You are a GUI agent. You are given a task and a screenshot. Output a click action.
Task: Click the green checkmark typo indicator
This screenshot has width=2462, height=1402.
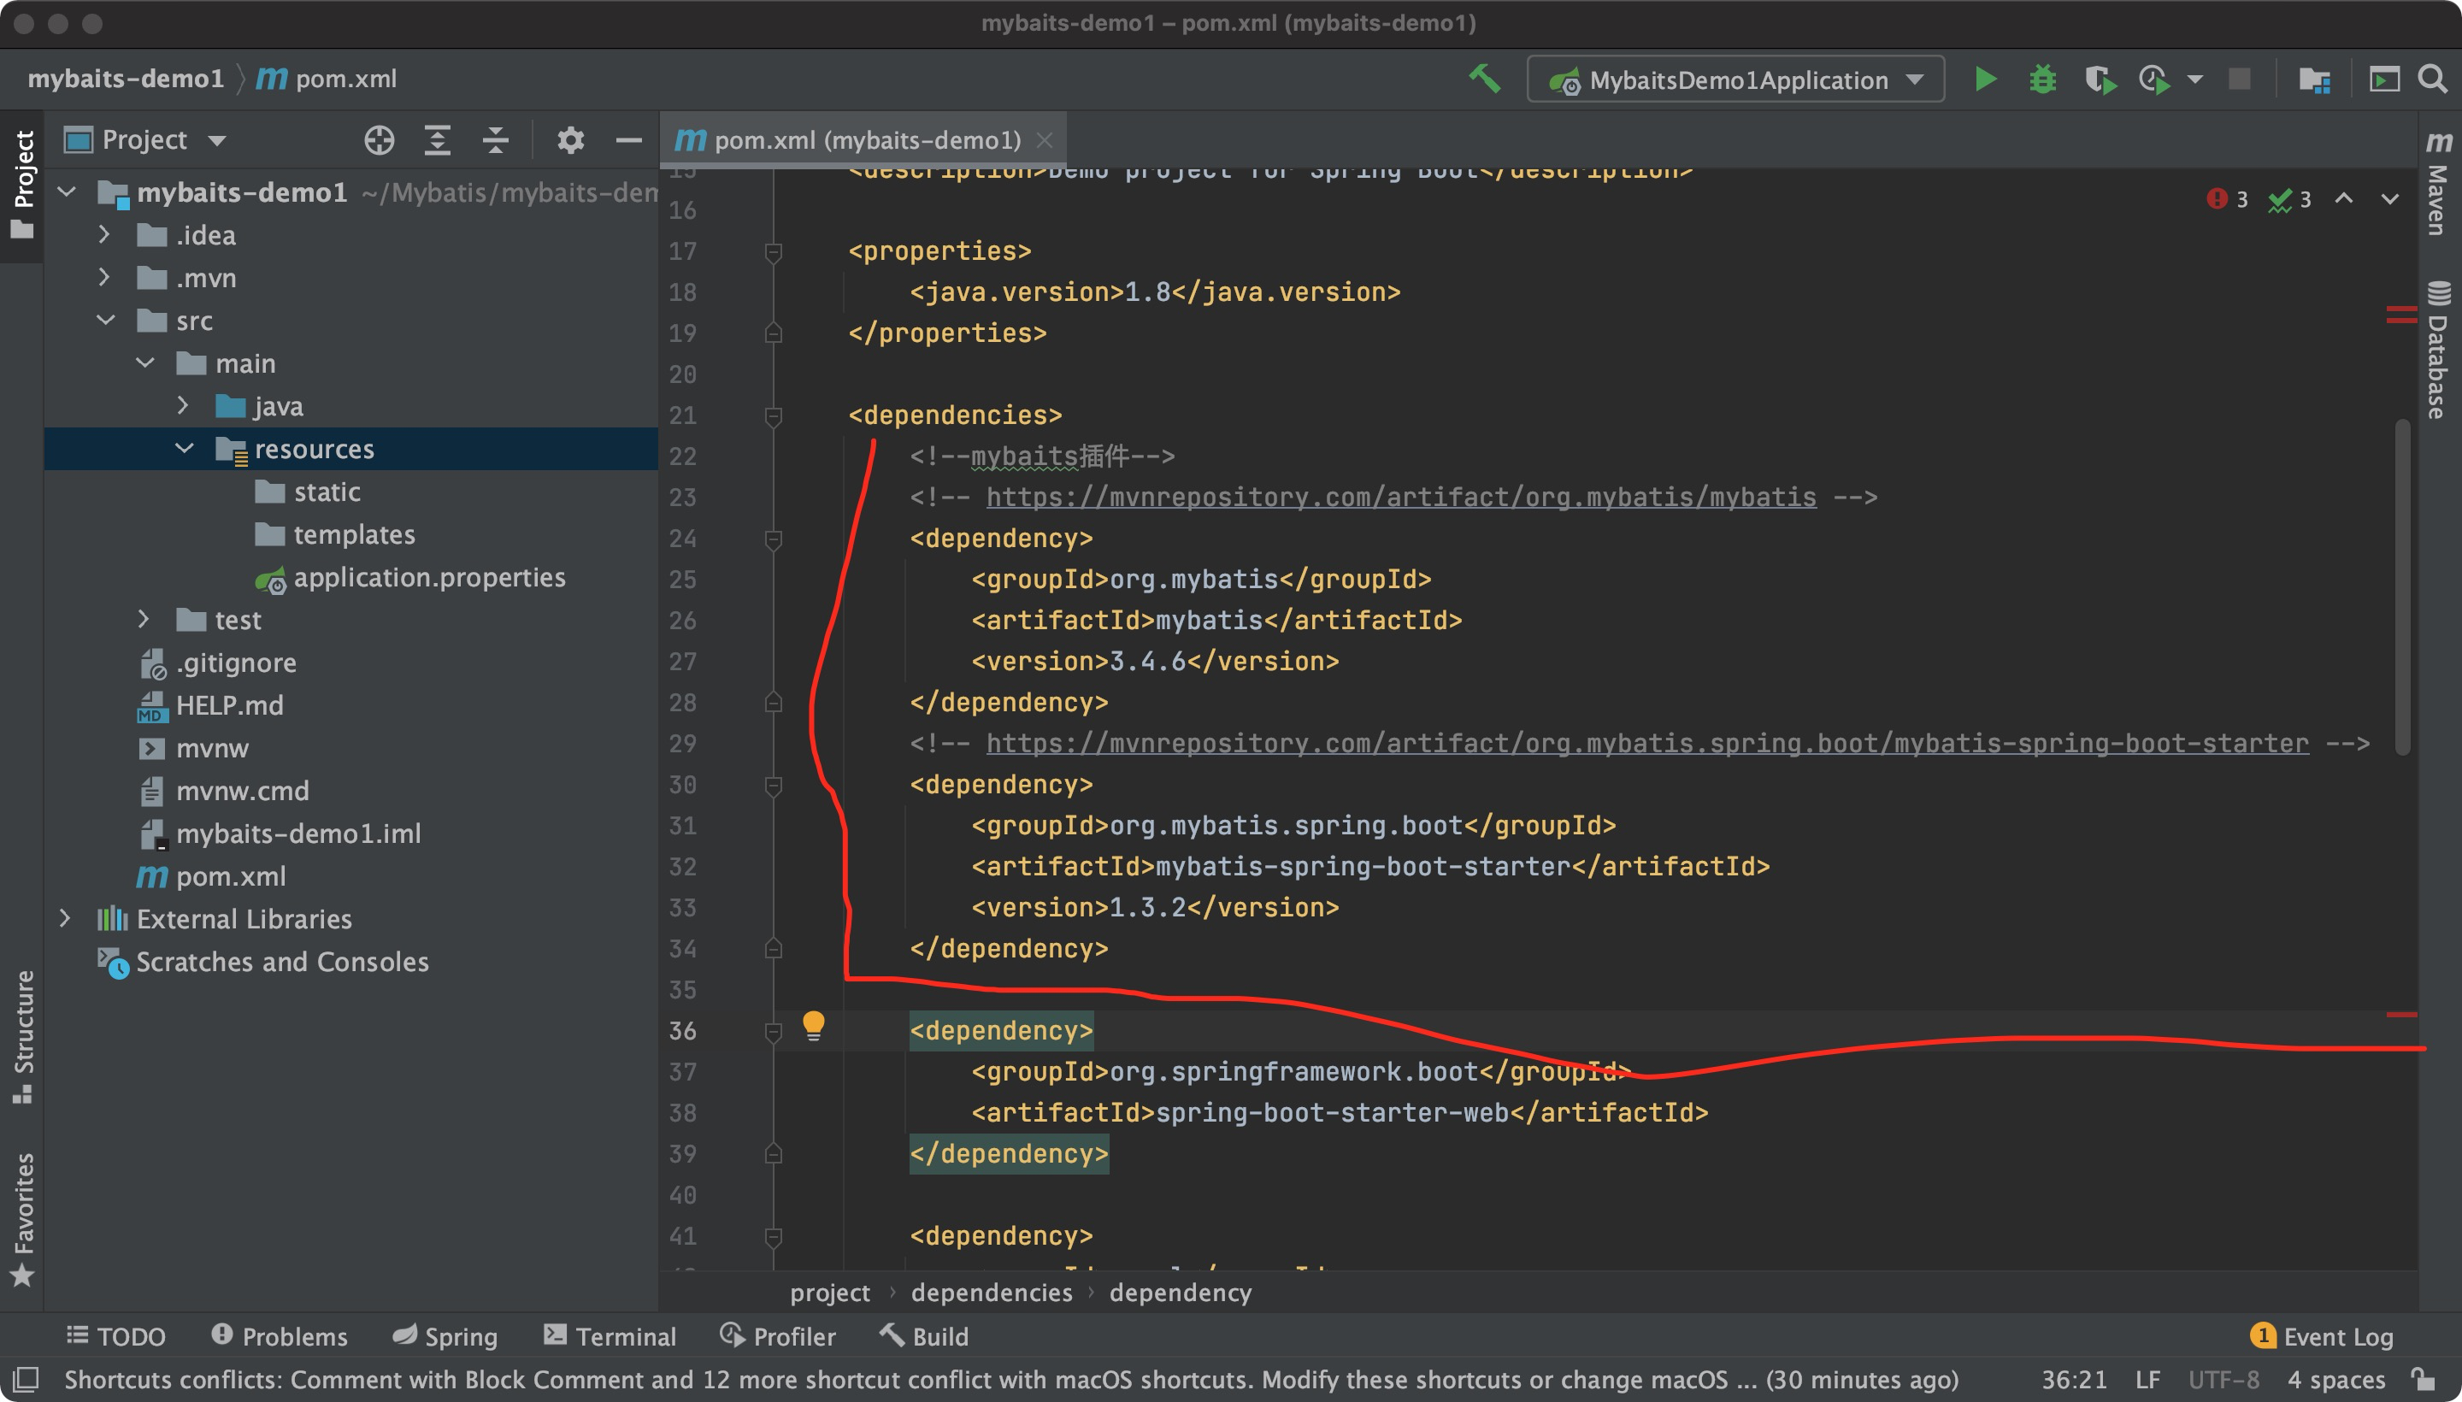pyautogui.click(x=2289, y=199)
